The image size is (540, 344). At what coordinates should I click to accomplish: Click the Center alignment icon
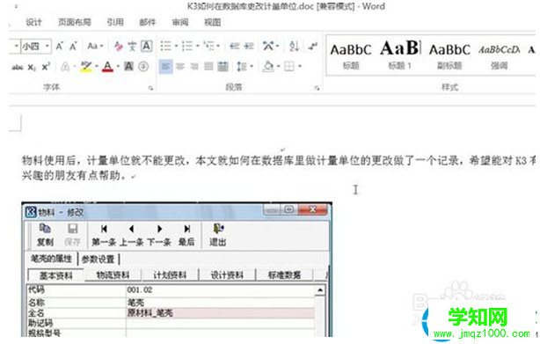180,66
